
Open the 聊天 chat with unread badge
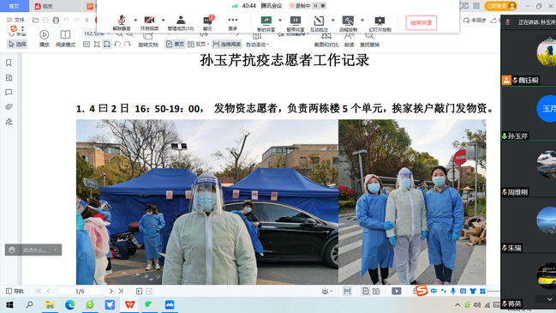208,23
